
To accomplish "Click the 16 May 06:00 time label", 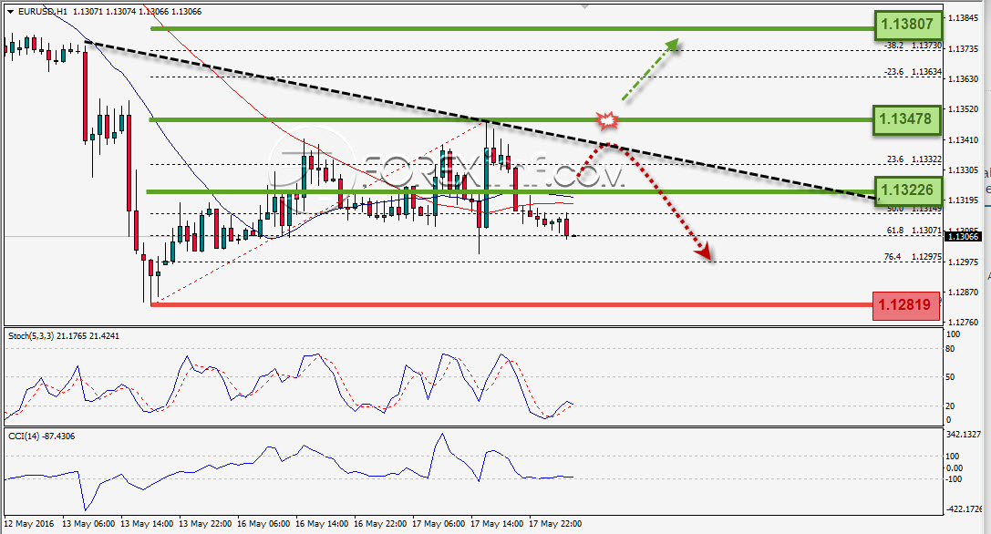I will [x=263, y=523].
